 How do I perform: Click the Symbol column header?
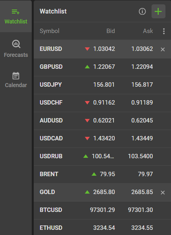pos(50,31)
